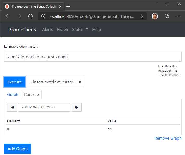This screenshot has width=185, height=155.
Task: Open browser settings and more menu
Action: point(178,16)
